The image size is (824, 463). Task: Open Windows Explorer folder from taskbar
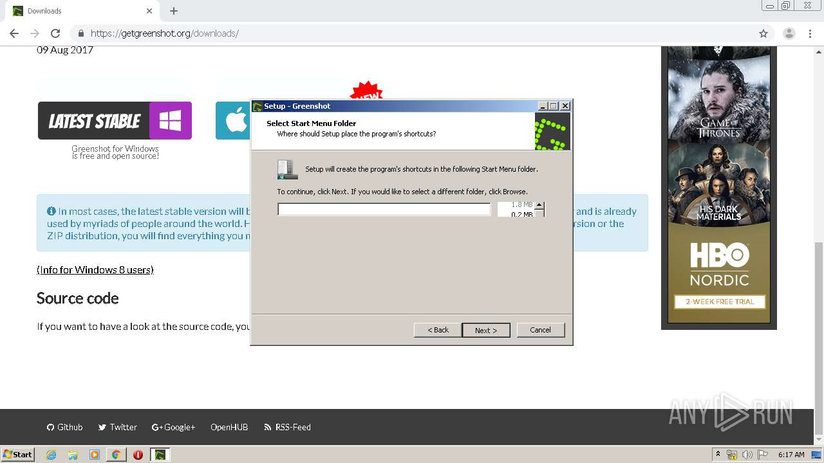(73, 455)
